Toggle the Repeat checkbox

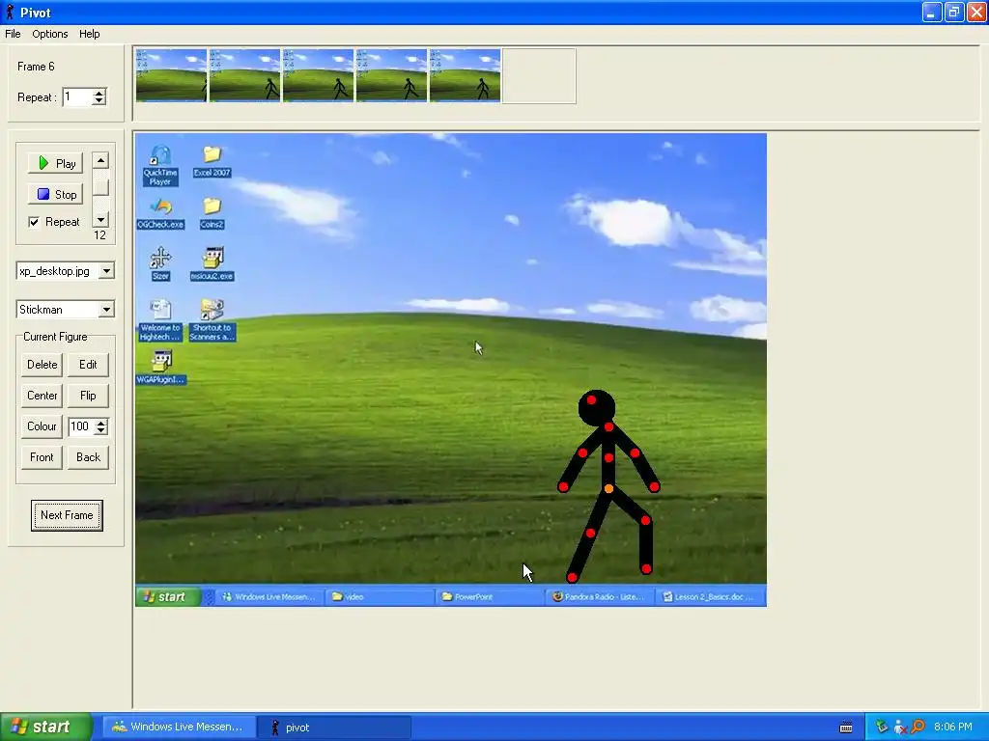tap(34, 222)
